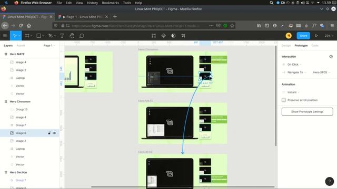Click the canvas vertical scrollbar
This screenshot has width=337, height=189.
pos(275,96)
